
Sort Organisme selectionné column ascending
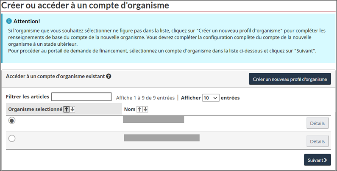[67, 109]
